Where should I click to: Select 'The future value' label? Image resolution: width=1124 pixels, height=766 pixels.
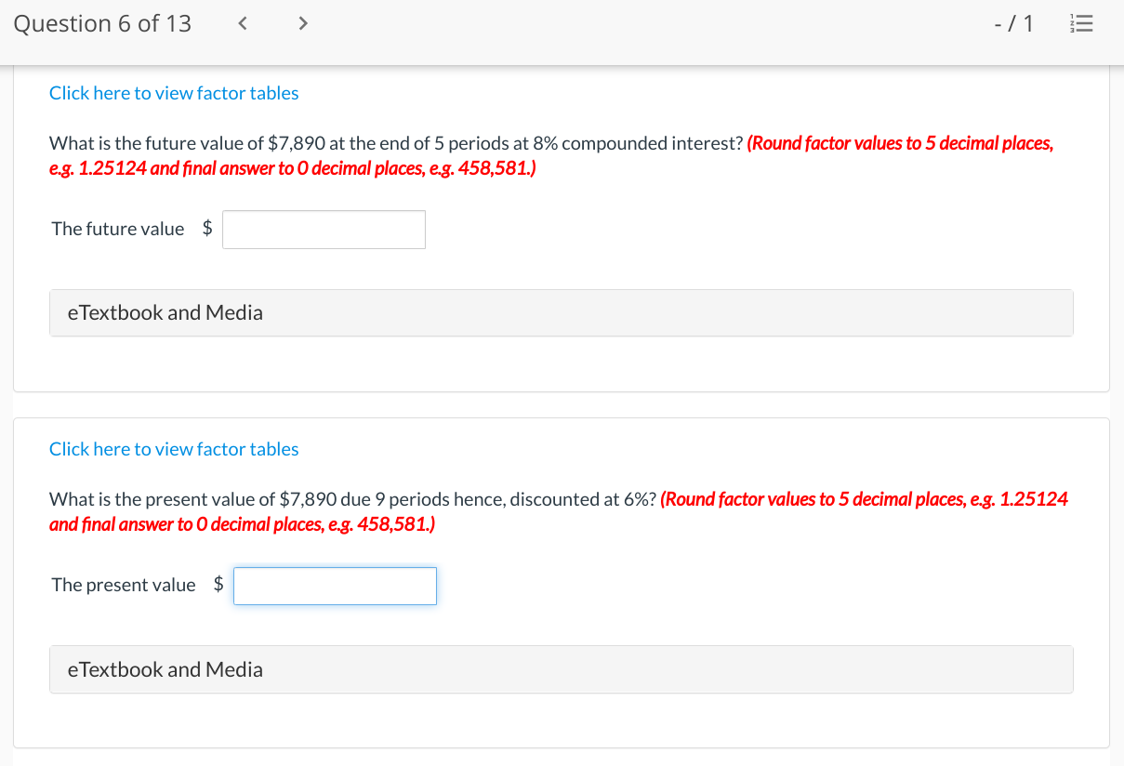[118, 229]
